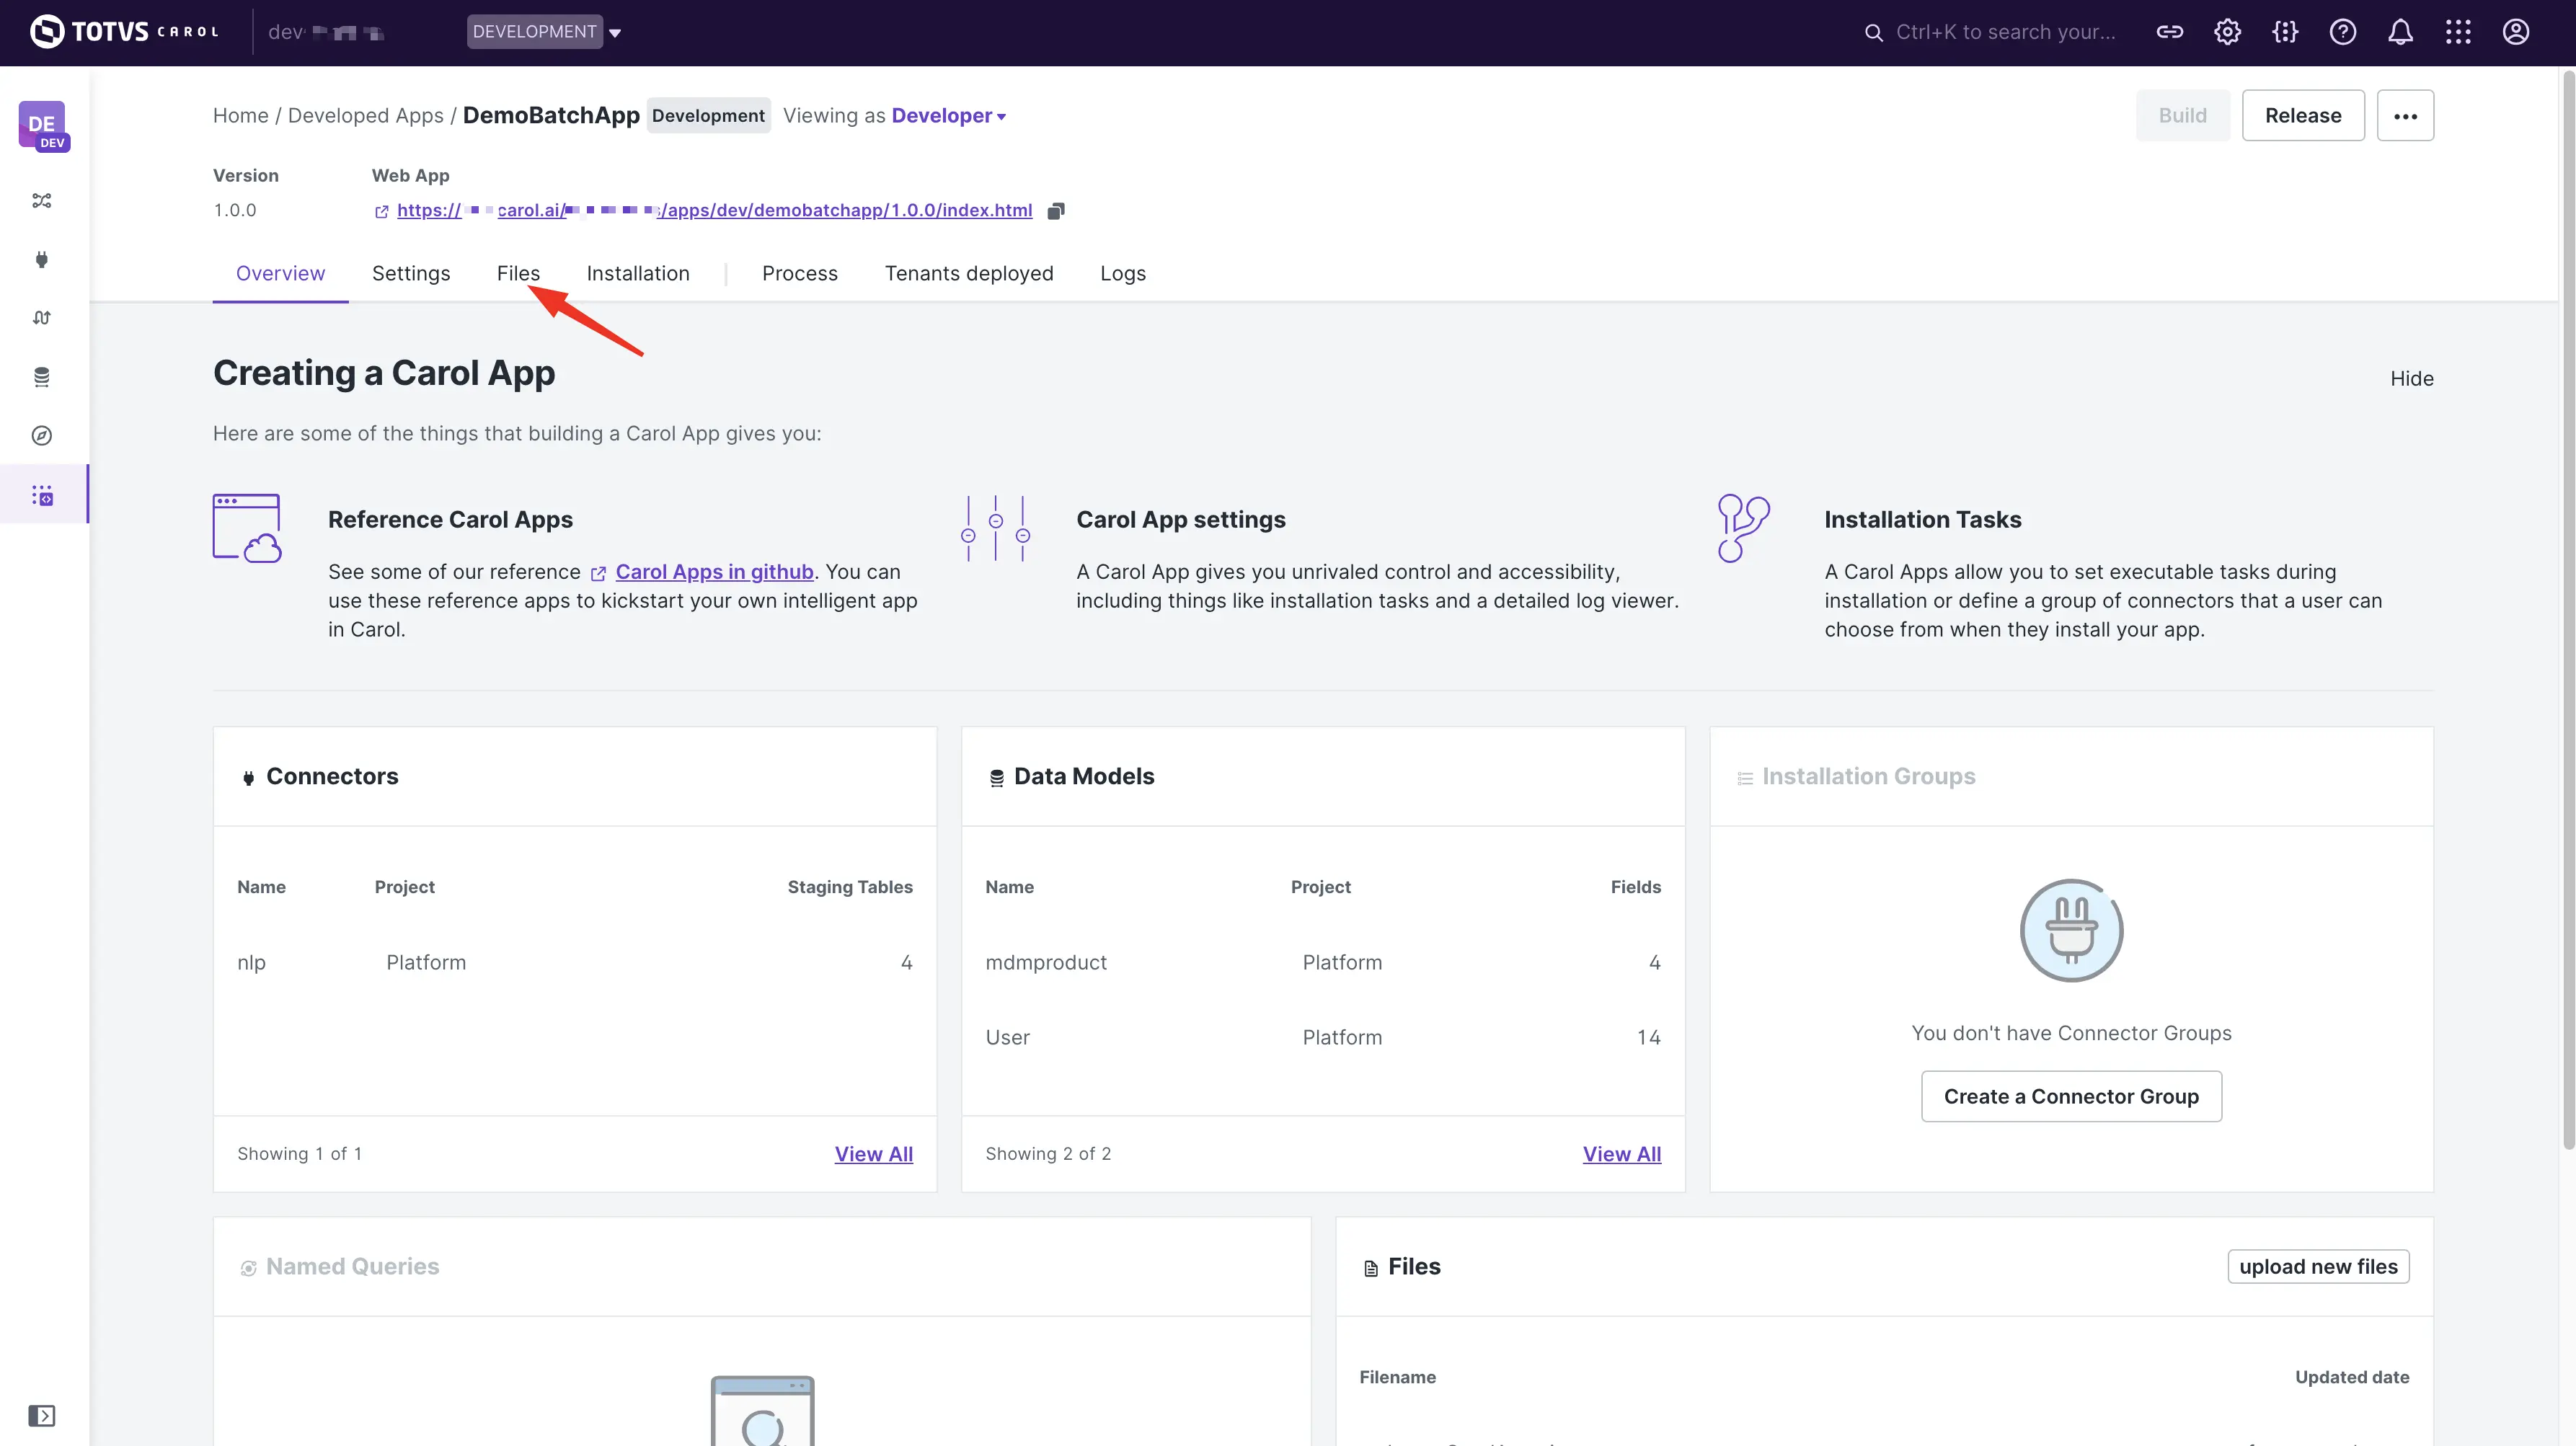Click the Named Queries panel heading

(x=352, y=1266)
